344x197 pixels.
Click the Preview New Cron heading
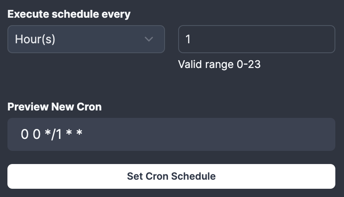click(54, 107)
